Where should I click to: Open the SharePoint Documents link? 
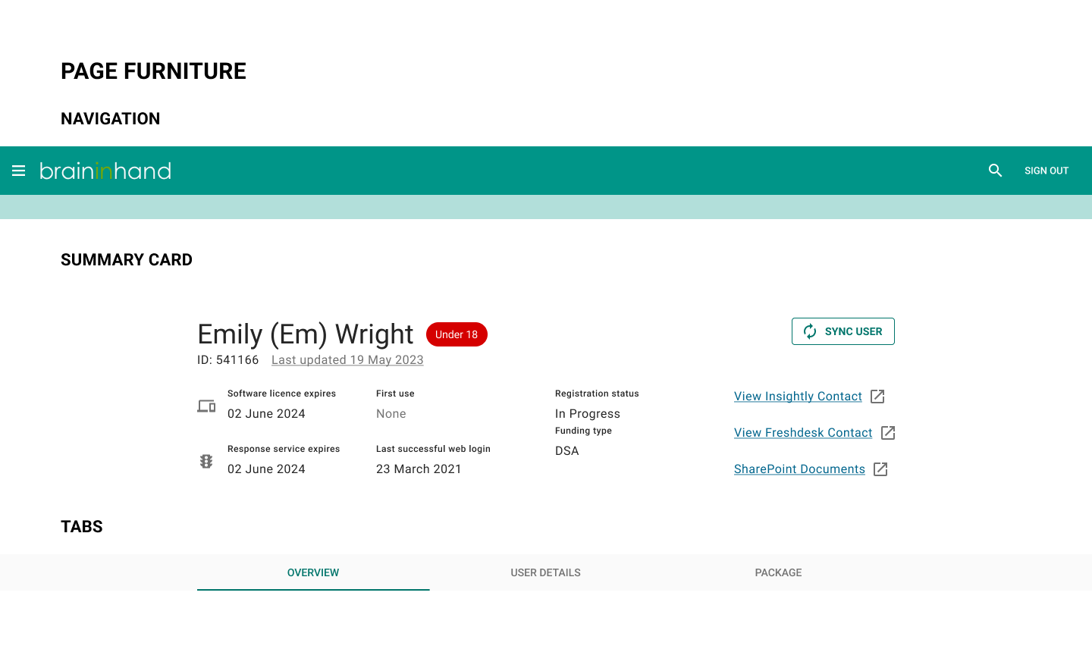(799, 469)
